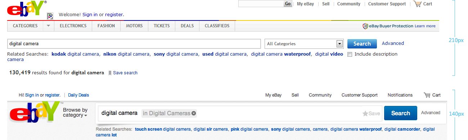Open 'used digital camera' related search
468x140 pixels.
[224, 54]
